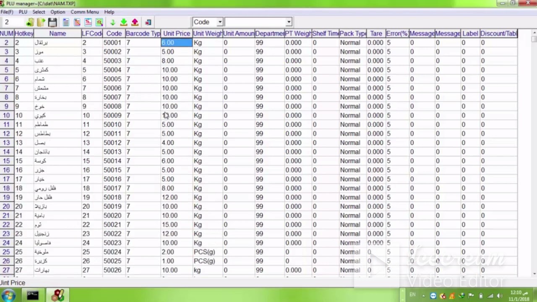Image resolution: width=537 pixels, height=302 pixels.
Task: Expand the search value combo box arrow
Action: (289, 22)
